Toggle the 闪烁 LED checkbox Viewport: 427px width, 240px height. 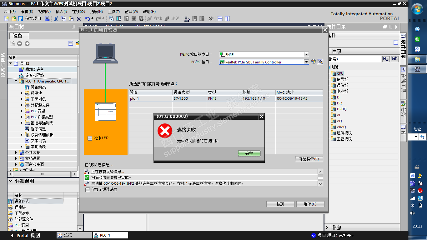pyautogui.click(x=90, y=138)
